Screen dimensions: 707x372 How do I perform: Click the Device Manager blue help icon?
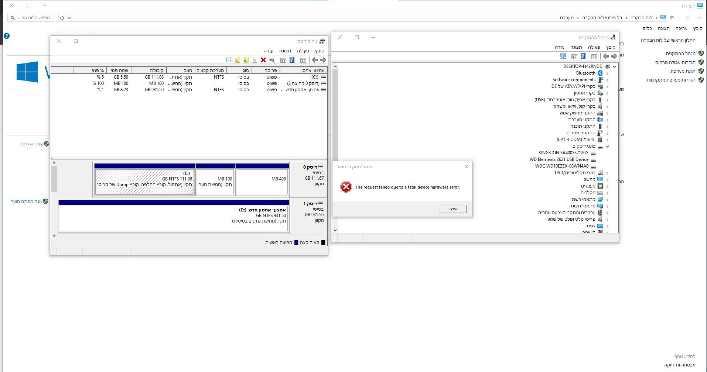click(583, 56)
